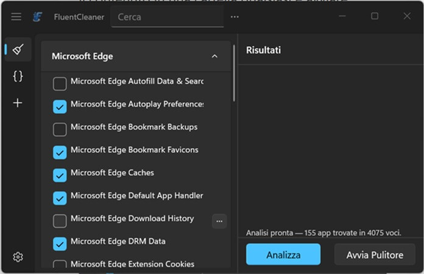Click the FluentCleaner app logo

[37, 17]
